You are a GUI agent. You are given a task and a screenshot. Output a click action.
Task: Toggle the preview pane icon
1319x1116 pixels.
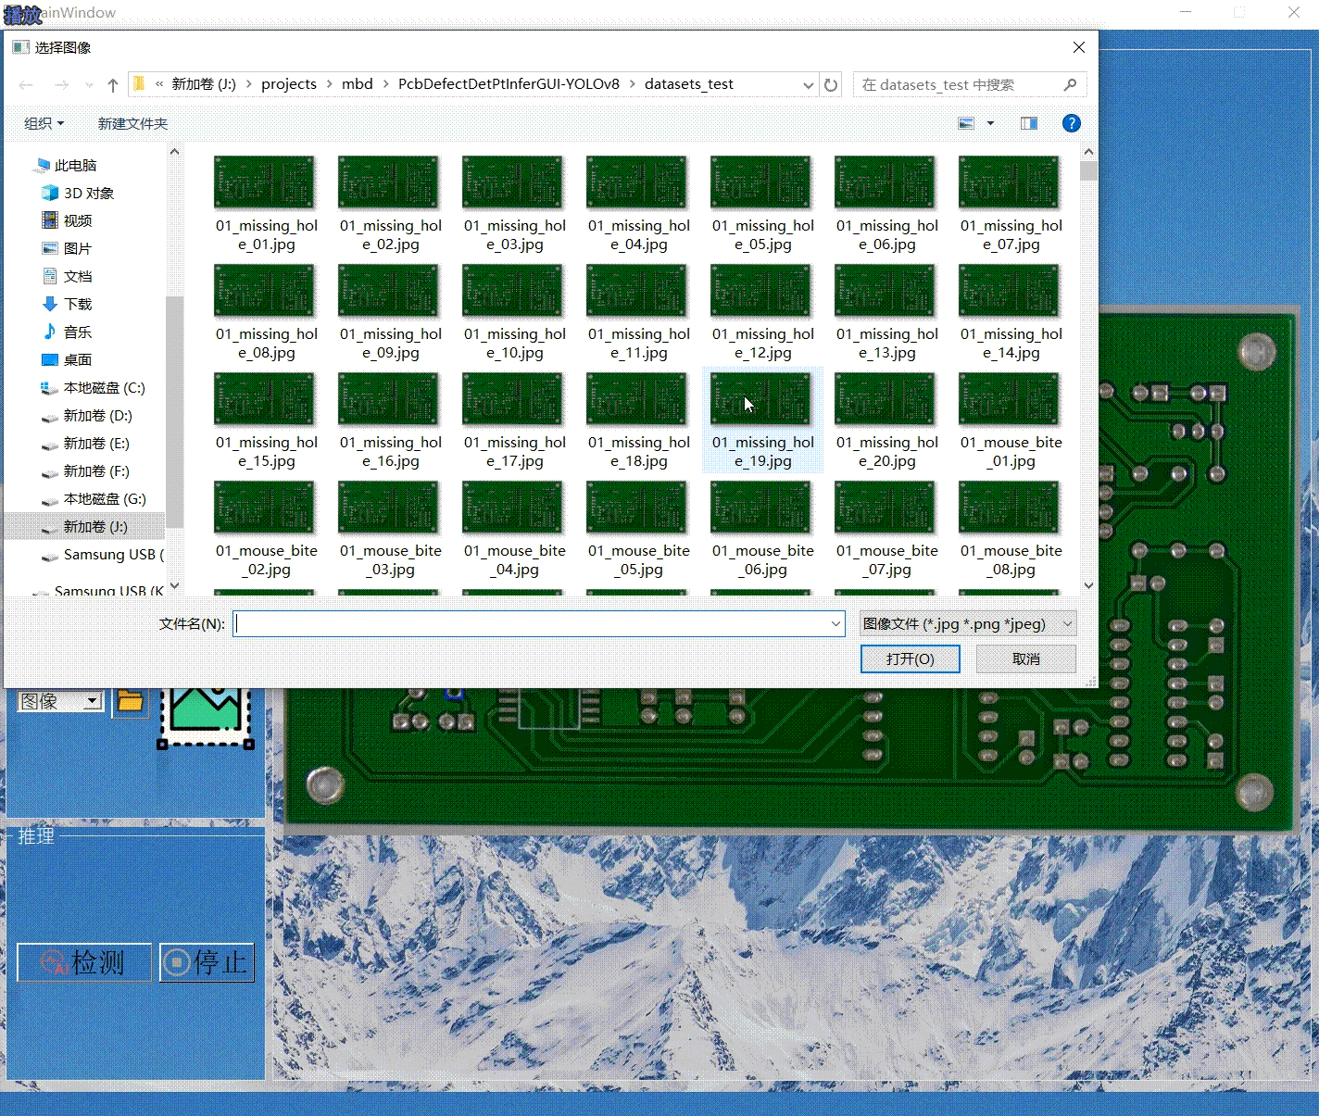point(1028,123)
